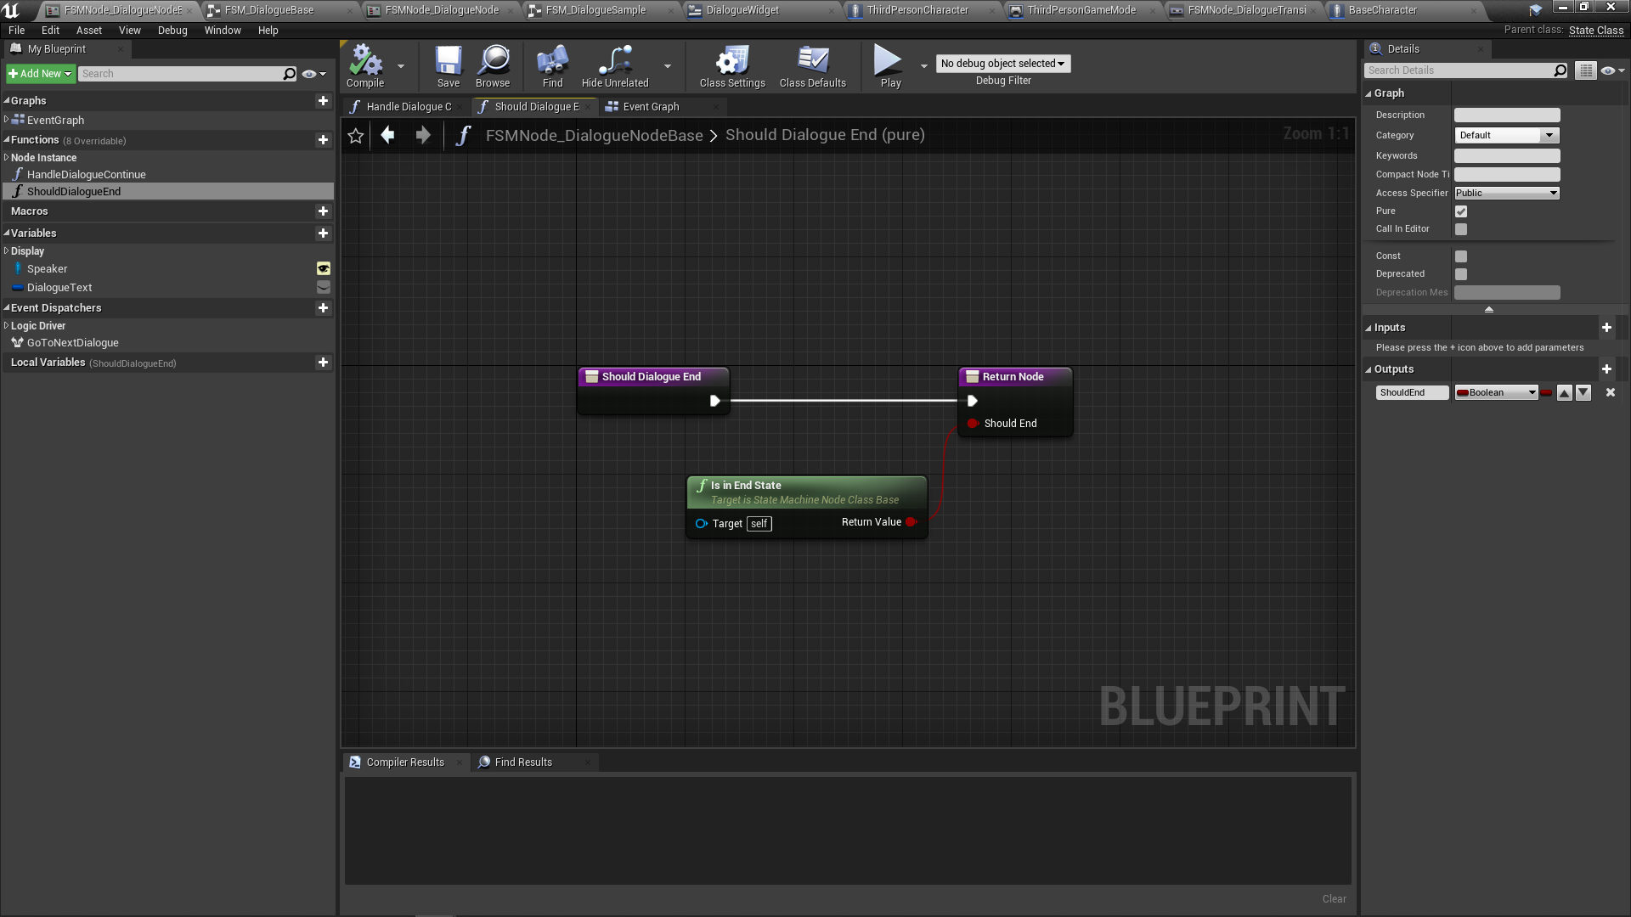Image resolution: width=1631 pixels, height=917 pixels.
Task: Enable the Call In Editor checkbox
Action: (x=1461, y=229)
